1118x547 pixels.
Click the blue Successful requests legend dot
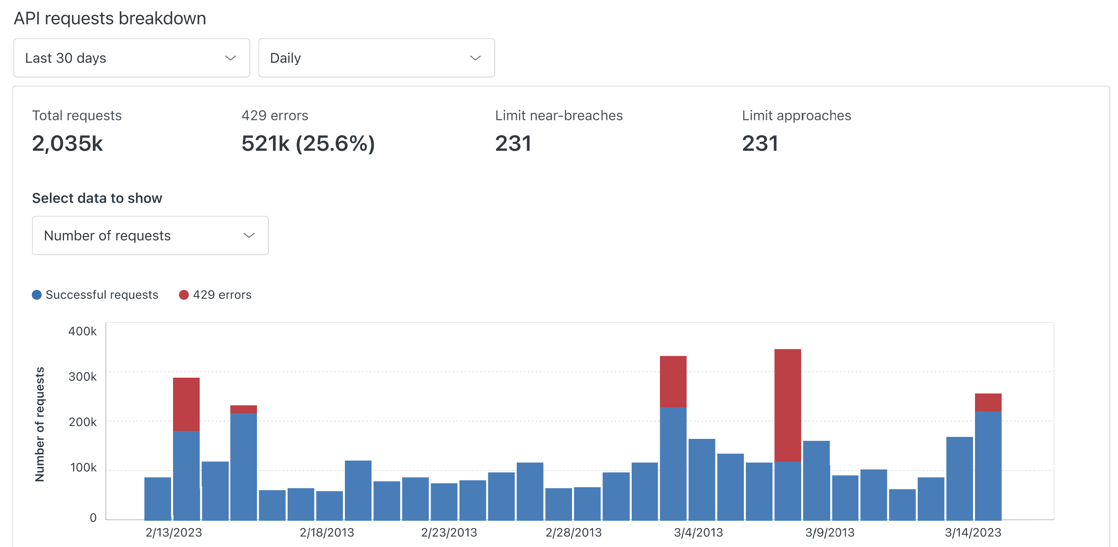[37, 295]
